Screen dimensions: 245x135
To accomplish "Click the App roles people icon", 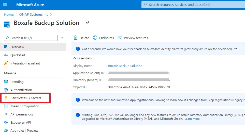I will pyautogui.click(x=6, y=130).
